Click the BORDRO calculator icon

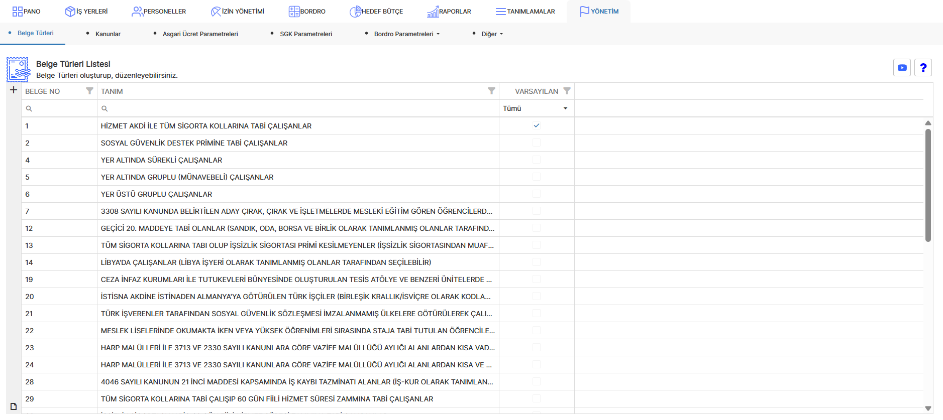coord(294,12)
